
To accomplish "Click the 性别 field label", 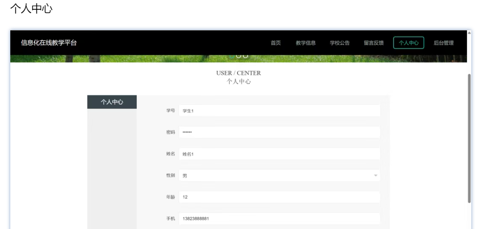I will coord(170,175).
